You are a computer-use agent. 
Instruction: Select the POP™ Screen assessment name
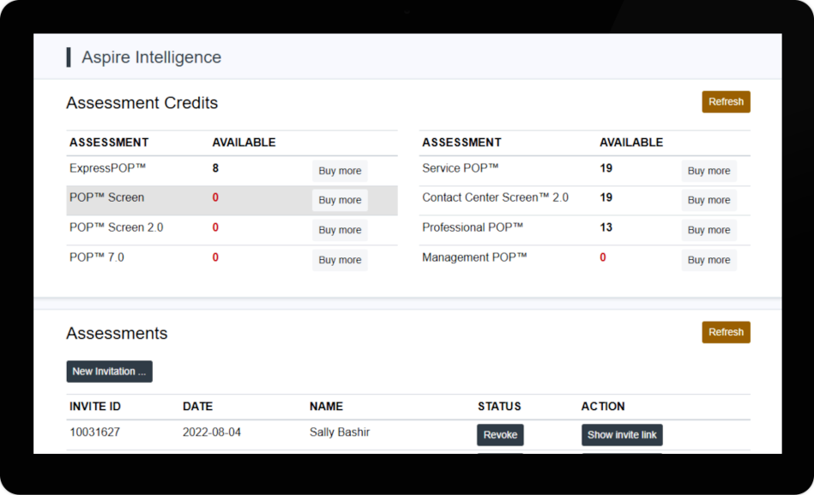pos(106,197)
